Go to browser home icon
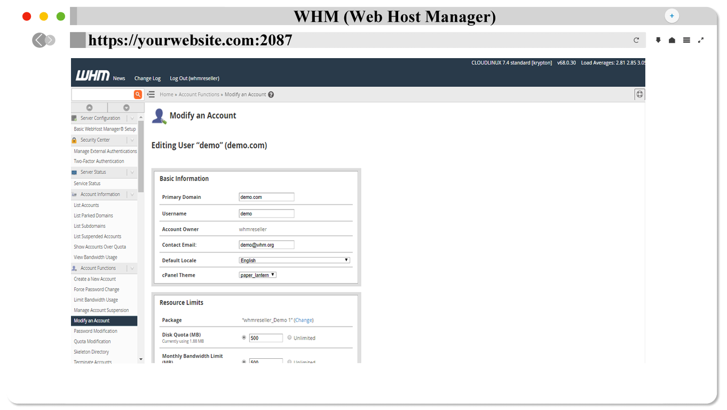This screenshot has width=727, height=410. [672, 40]
